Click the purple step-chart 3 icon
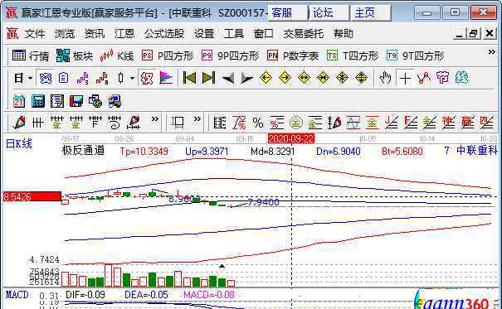 [83, 78]
